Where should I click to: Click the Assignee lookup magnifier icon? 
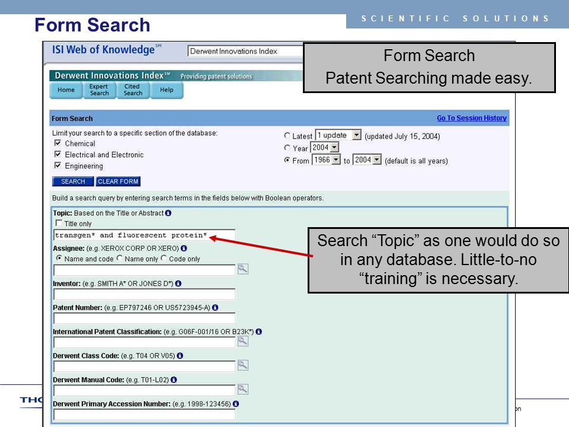[x=243, y=269]
